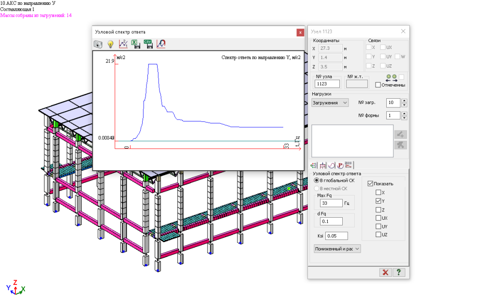This screenshot has height=299, width=495.
Task: Open help with green question mark
Action: pyautogui.click(x=398, y=272)
